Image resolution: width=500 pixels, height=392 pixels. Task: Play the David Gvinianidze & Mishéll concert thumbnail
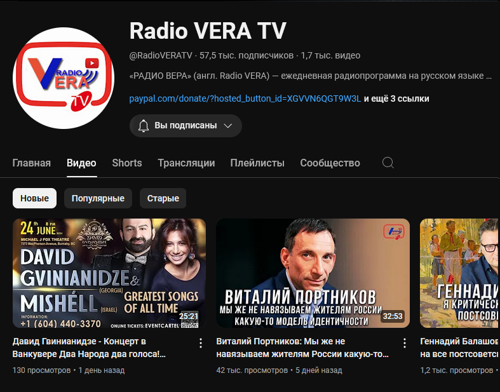109,273
